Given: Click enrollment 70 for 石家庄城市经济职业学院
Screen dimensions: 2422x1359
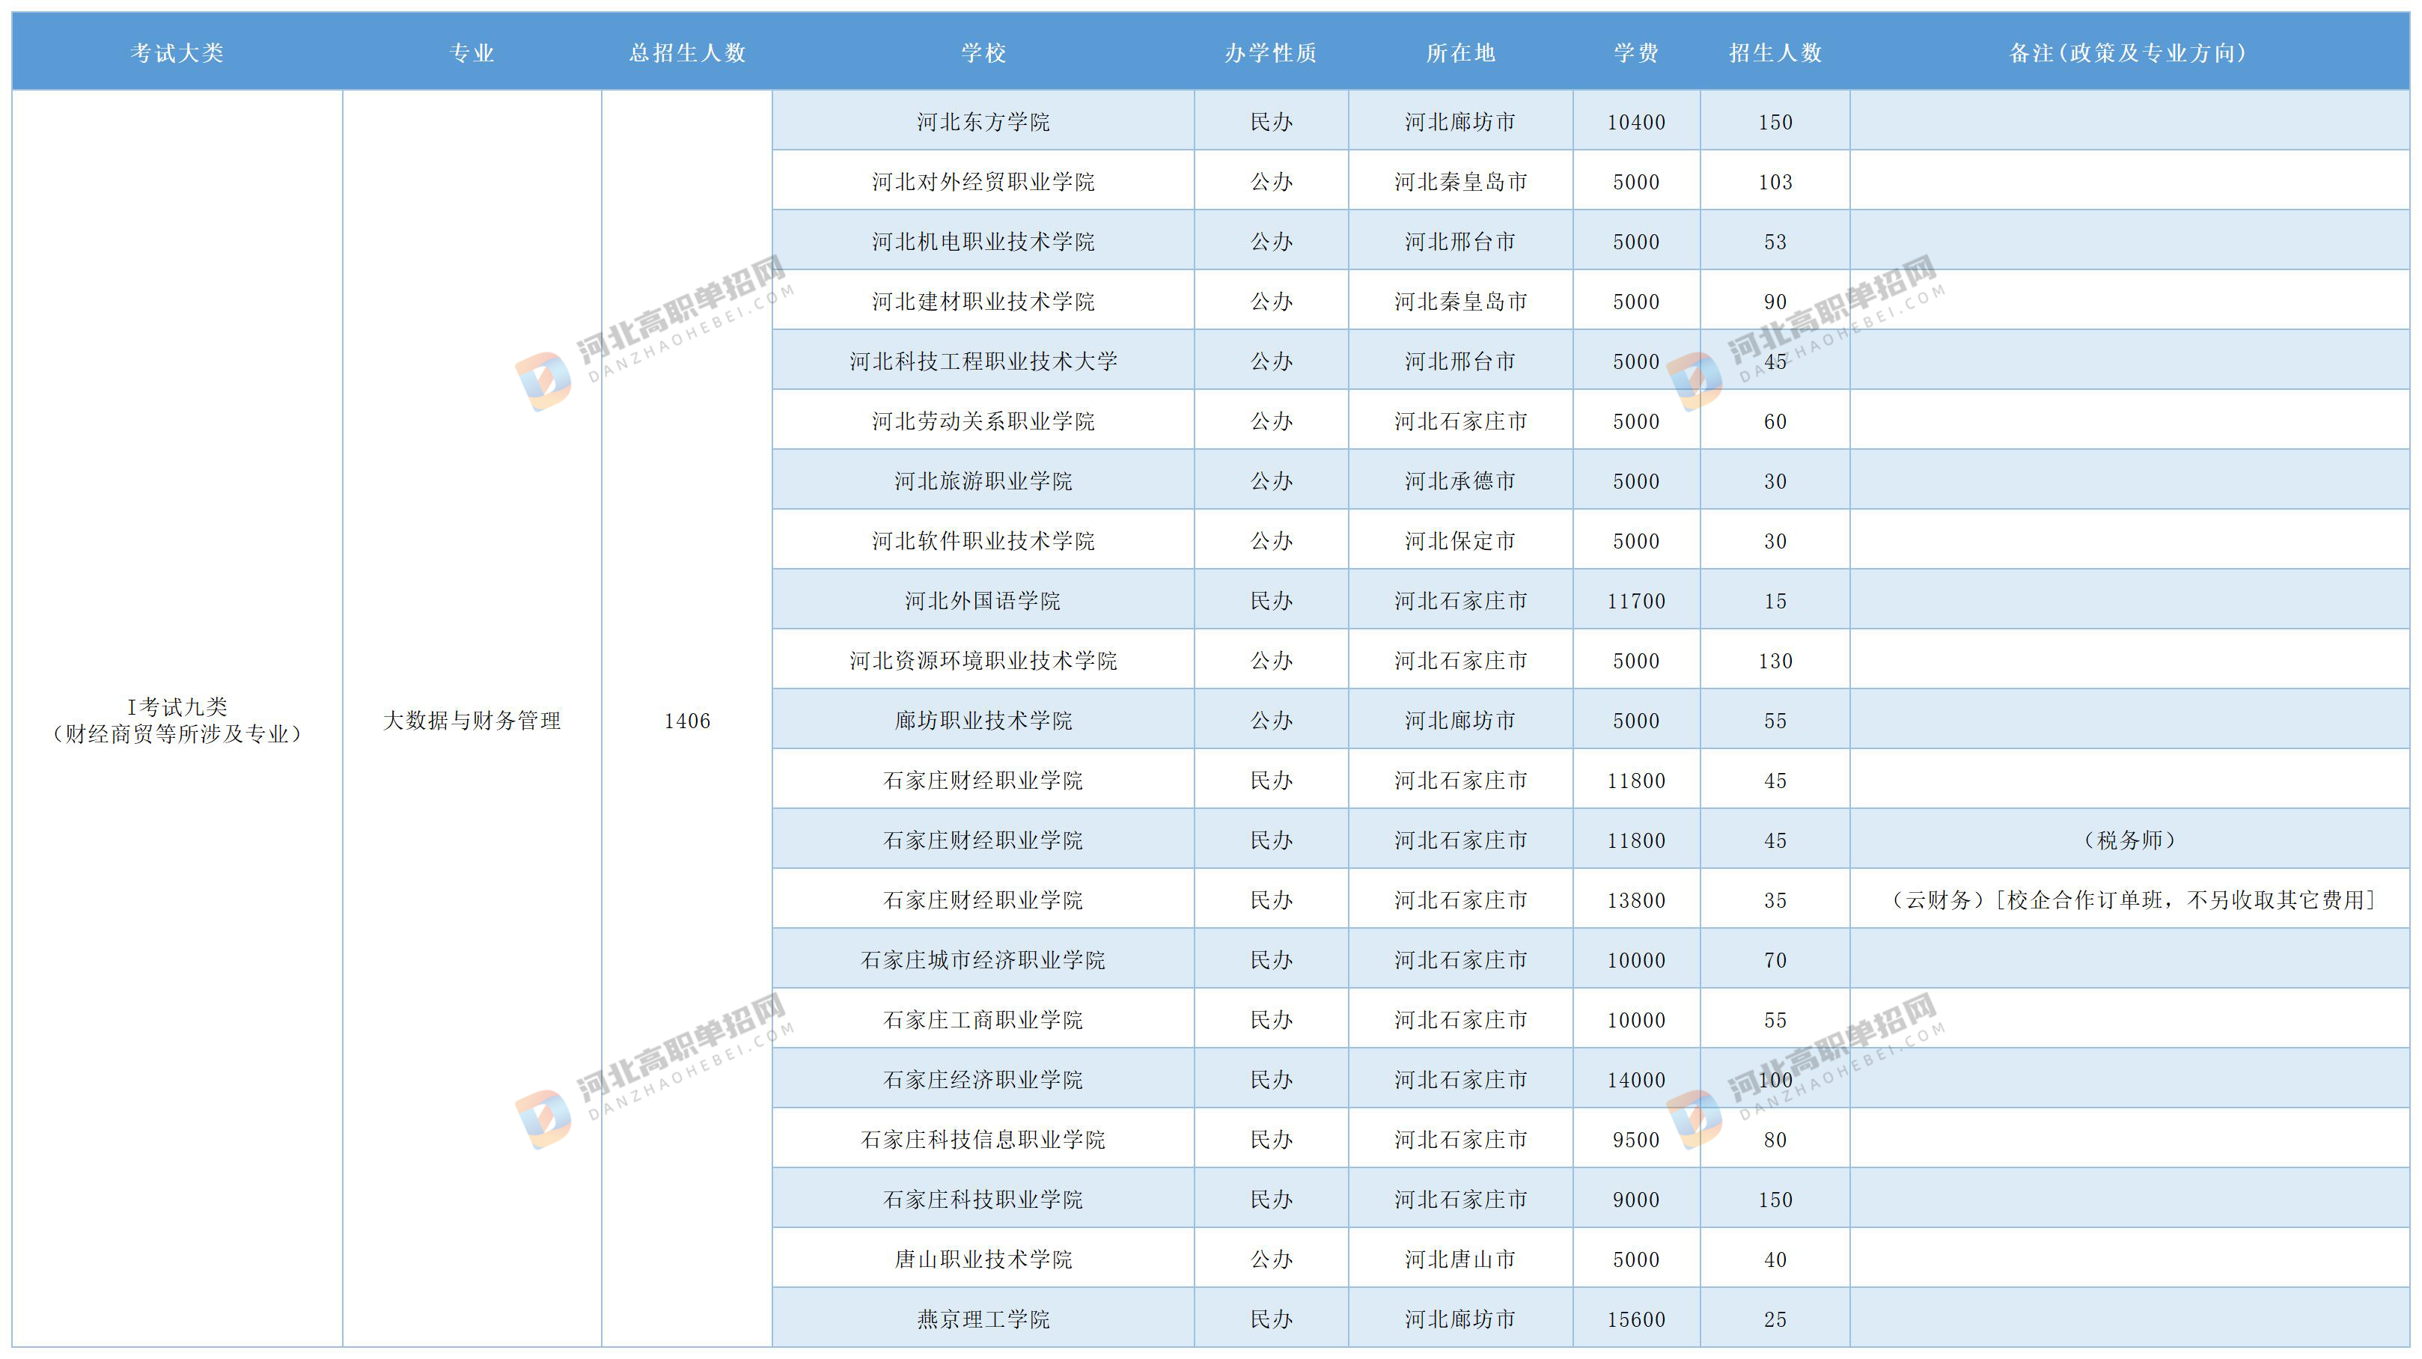Looking at the screenshot, I should click(1775, 959).
